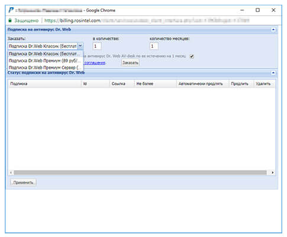Image resolution: width=287 pixels, height=237 pixels.
Task: Click the page favicon in title bar
Action: (11, 10)
